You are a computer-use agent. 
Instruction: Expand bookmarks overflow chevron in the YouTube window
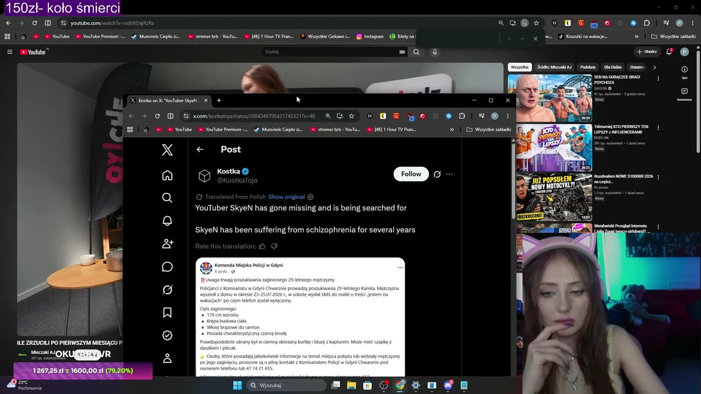[636, 37]
